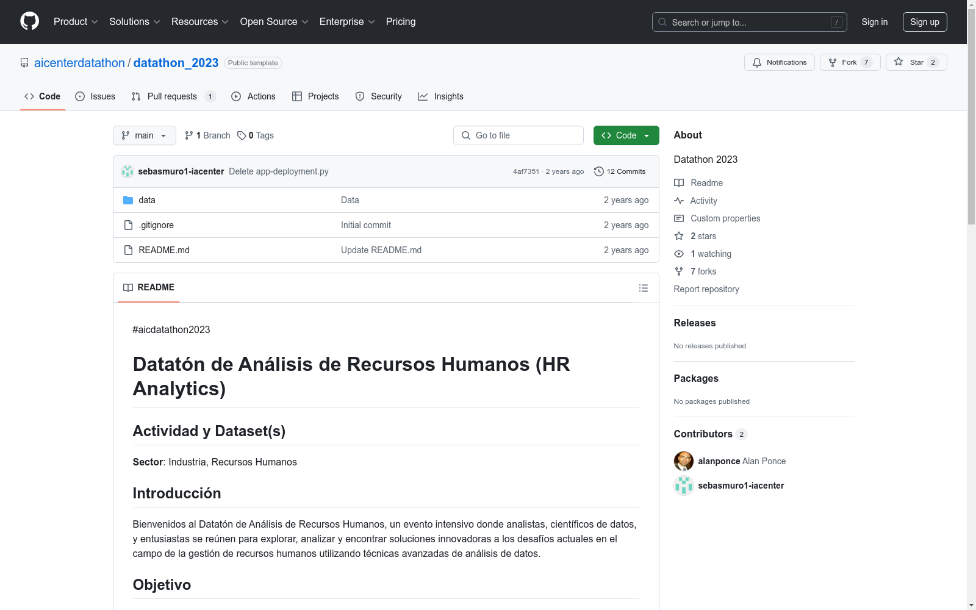The height and width of the screenshot is (610, 976).
Task: Open the Releases heading link
Action: click(x=695, y=323)
